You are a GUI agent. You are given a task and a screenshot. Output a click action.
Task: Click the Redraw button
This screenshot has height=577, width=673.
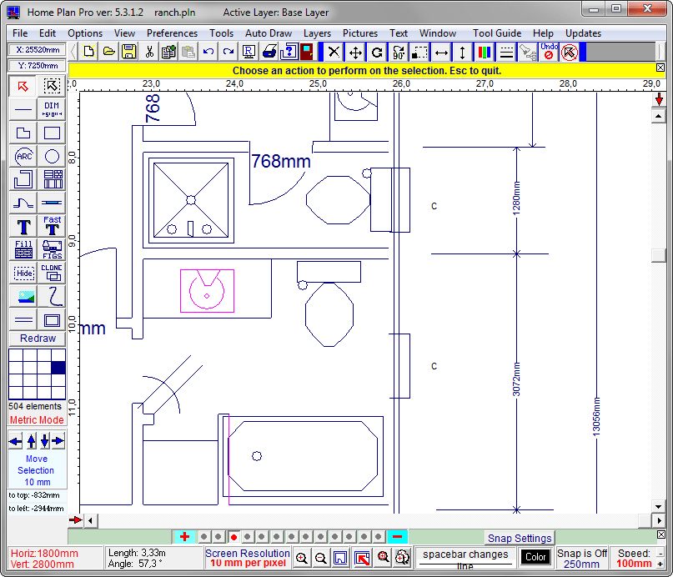[38, 339]
